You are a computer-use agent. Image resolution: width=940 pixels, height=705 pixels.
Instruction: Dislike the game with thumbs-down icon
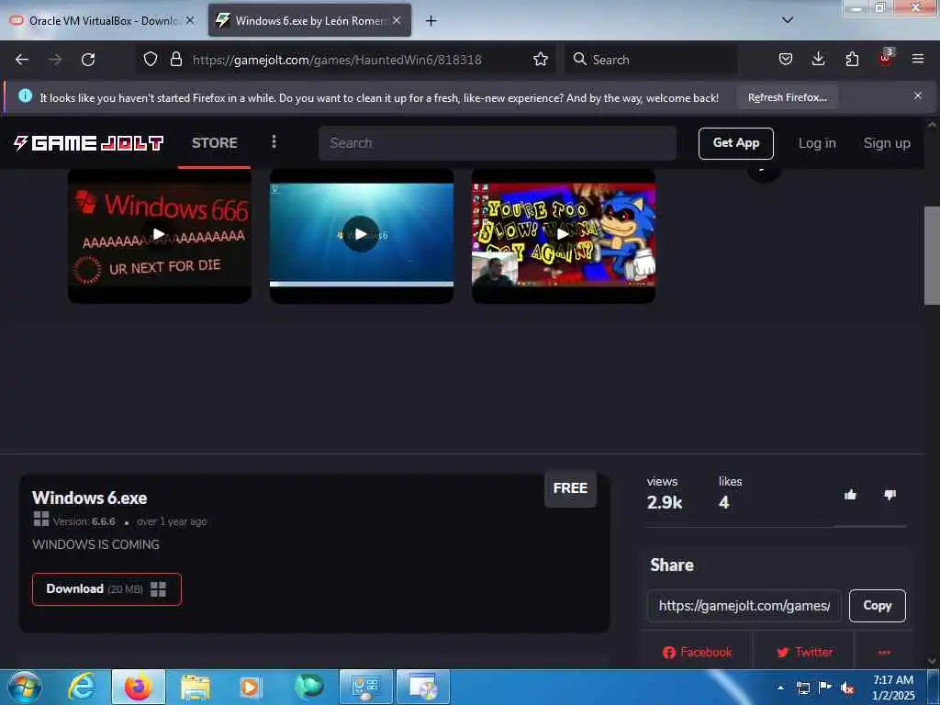[890, 495]
